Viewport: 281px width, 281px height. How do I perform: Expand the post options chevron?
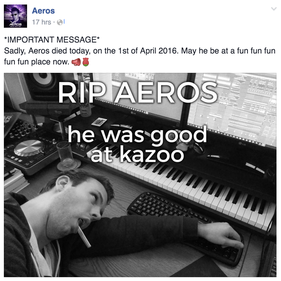[274, 9]
